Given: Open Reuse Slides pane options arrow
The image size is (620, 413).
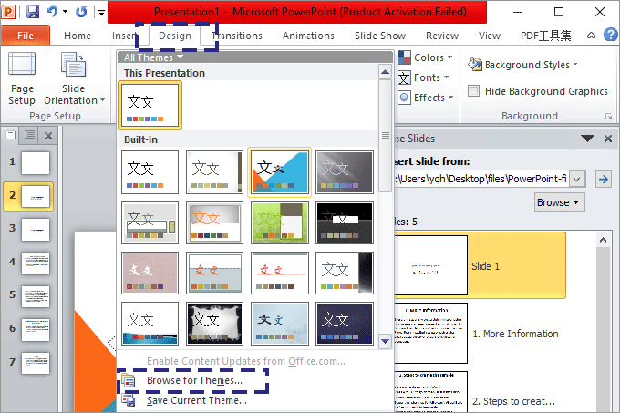Looking at the screenshot, I should (x=587, y=139).
